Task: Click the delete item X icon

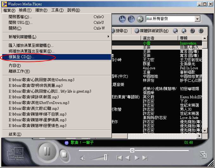Action: pyautogui.click(x=184, y=31)
